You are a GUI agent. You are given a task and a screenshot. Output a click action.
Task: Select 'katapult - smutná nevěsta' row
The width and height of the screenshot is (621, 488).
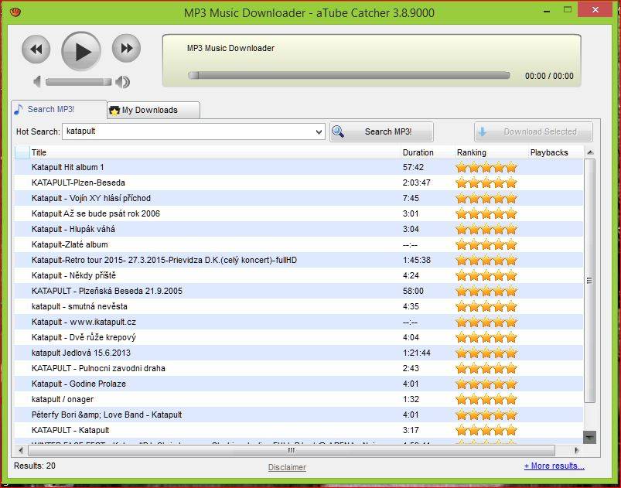(x=299, y=306)
